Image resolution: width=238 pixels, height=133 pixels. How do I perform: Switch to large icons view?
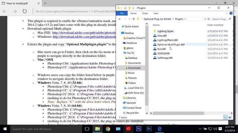click(230, 117)
